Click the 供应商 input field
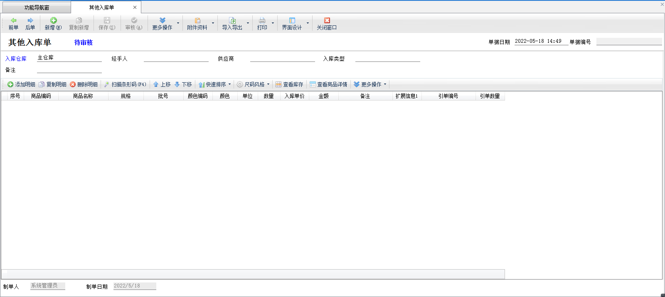The image size is (665, 297). pos(282,58)
